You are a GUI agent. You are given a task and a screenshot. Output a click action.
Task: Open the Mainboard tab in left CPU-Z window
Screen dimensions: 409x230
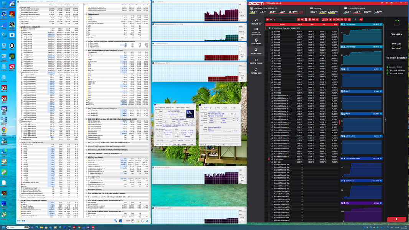click(162, 108)
